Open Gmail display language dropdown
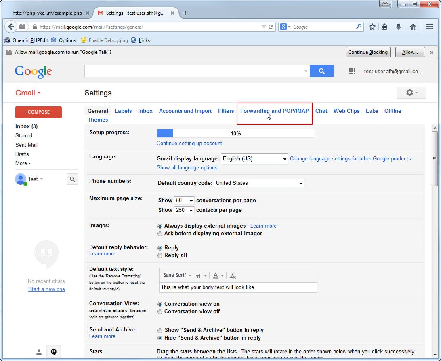This screenshot has width=441, height=361. [x=254, y=159]
